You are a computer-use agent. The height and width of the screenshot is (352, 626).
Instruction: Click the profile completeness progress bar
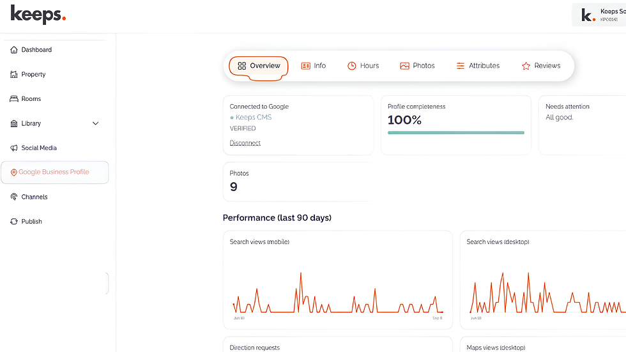(456, 132)
